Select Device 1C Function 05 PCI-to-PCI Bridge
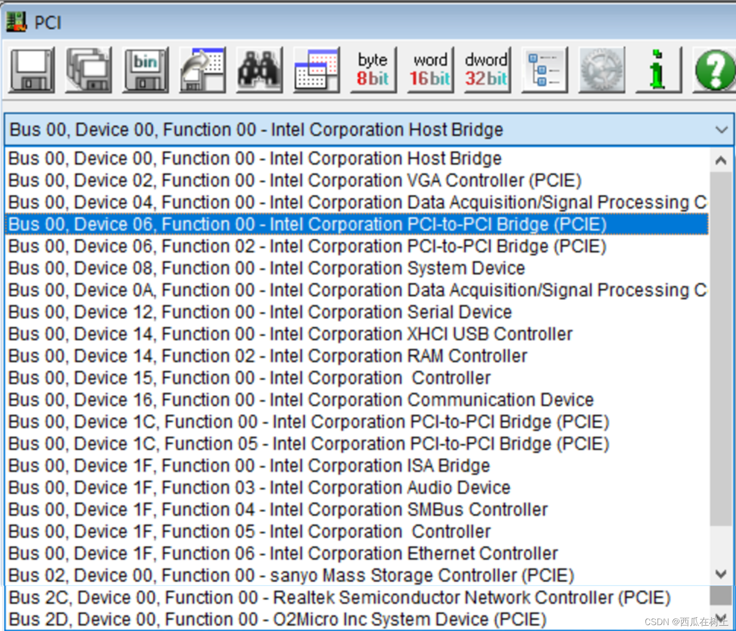736x631 pixels. (x=357, y=444)
